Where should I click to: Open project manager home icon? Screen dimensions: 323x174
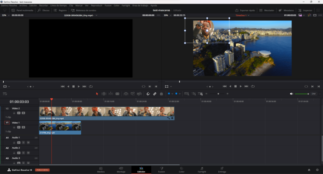[x=309, y=170]
